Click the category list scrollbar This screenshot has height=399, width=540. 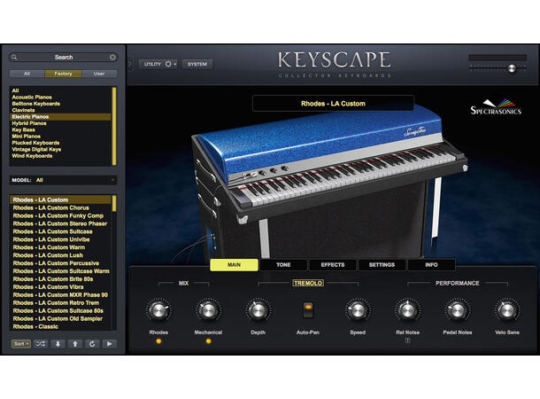(114, 126)
